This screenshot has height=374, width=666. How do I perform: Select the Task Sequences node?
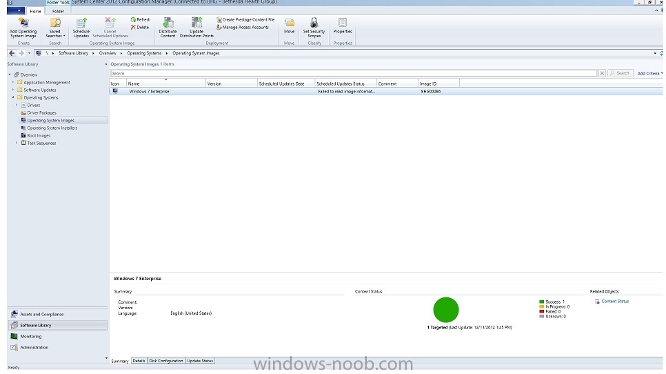[x=41, y=144]
